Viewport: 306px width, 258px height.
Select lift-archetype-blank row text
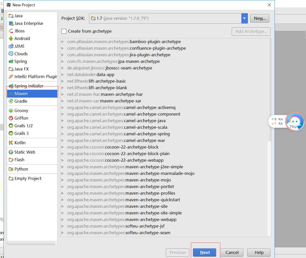[97, 88]
